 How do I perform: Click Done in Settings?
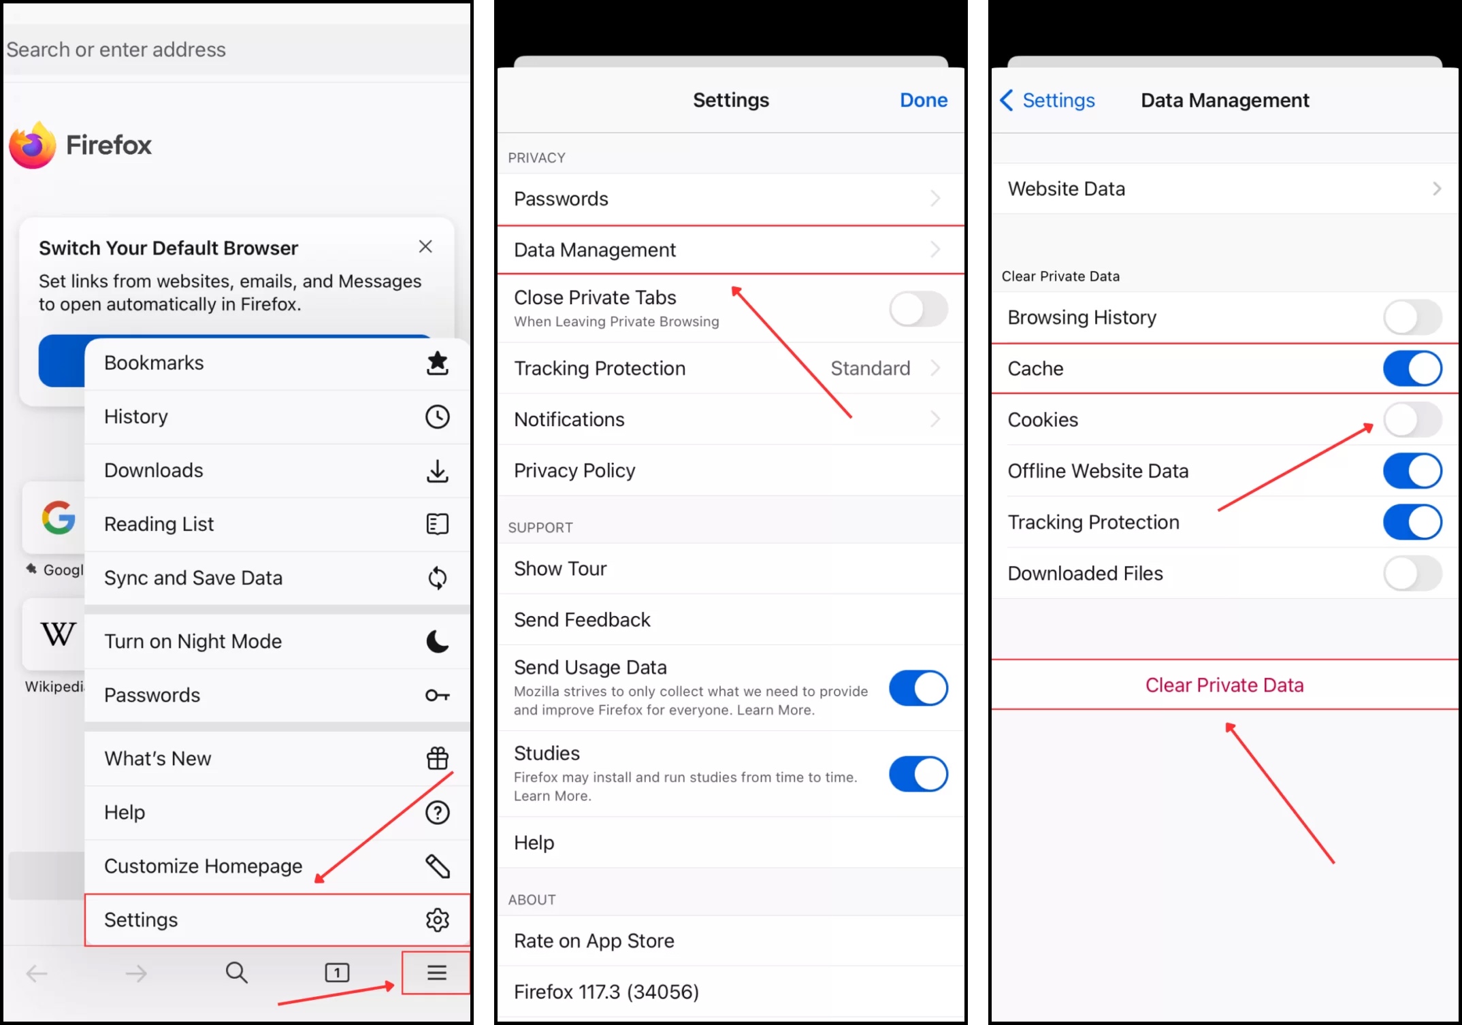(922, 99)
